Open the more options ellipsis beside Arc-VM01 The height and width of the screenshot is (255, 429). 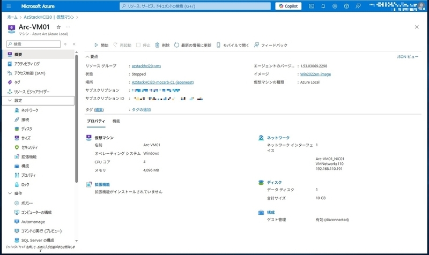68,27
